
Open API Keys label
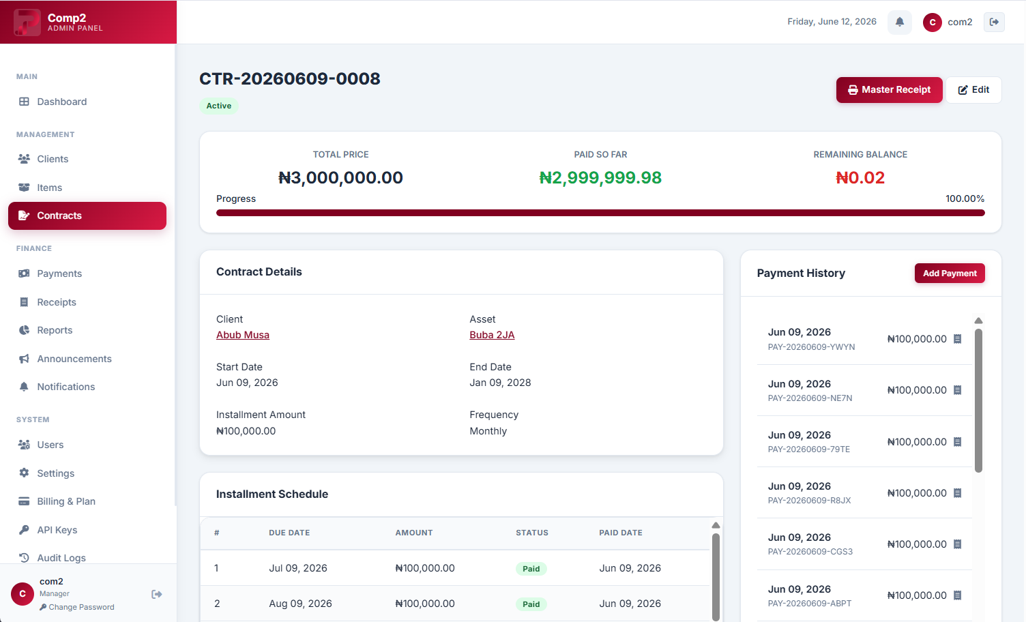(57, 530)
